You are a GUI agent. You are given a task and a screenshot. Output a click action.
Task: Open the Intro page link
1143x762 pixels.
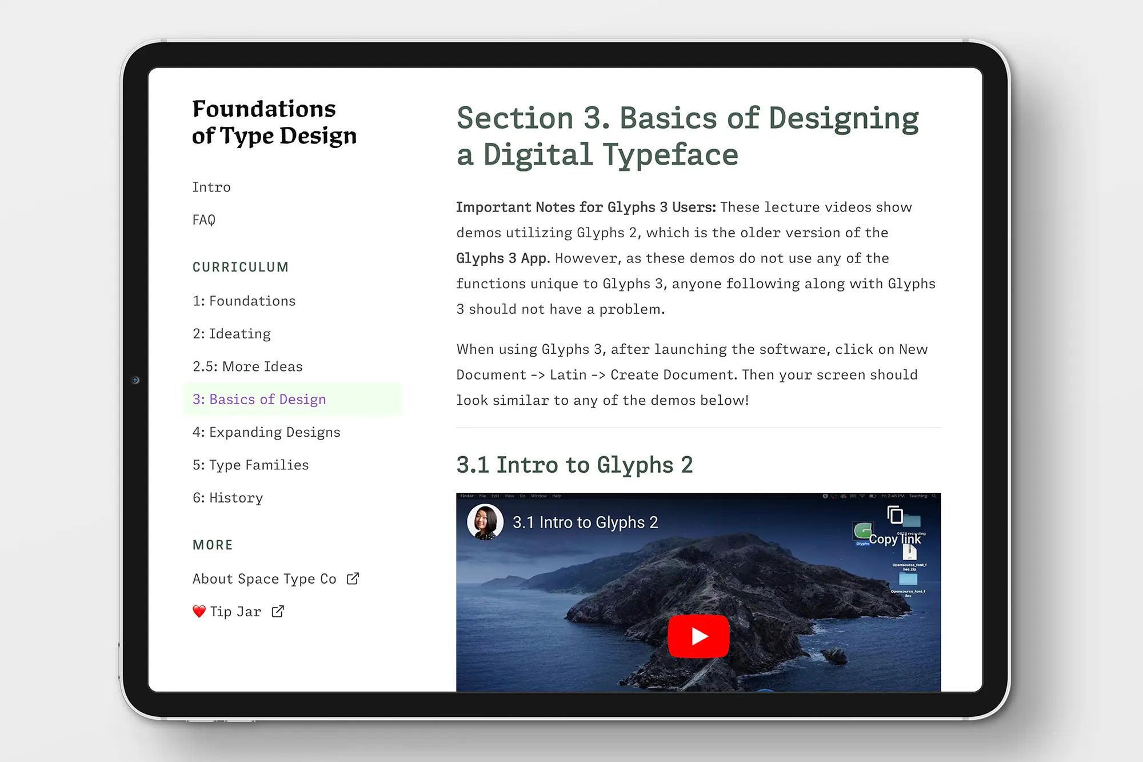(x=211, y=187)
